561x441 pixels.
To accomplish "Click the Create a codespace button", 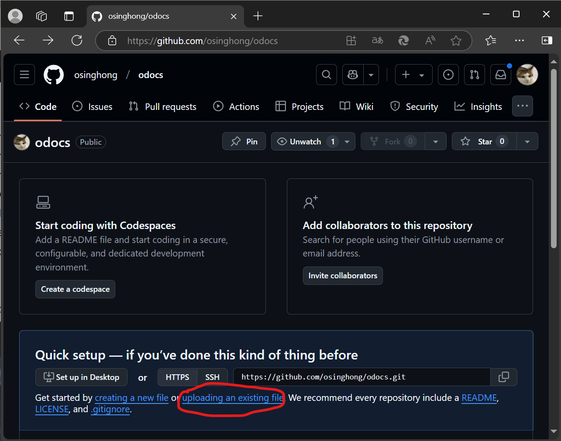I will tap(75, 289).
